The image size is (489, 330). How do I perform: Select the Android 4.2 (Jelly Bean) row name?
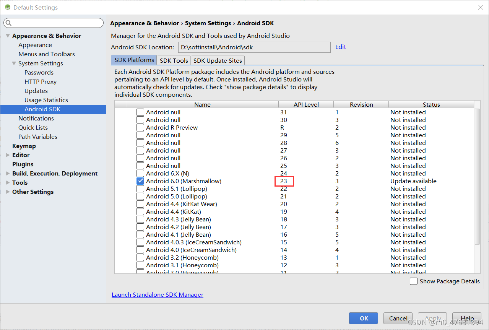[179, 227]
